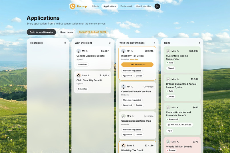
Task: Click the Recoup logo icon
Action: pos(72,6)
